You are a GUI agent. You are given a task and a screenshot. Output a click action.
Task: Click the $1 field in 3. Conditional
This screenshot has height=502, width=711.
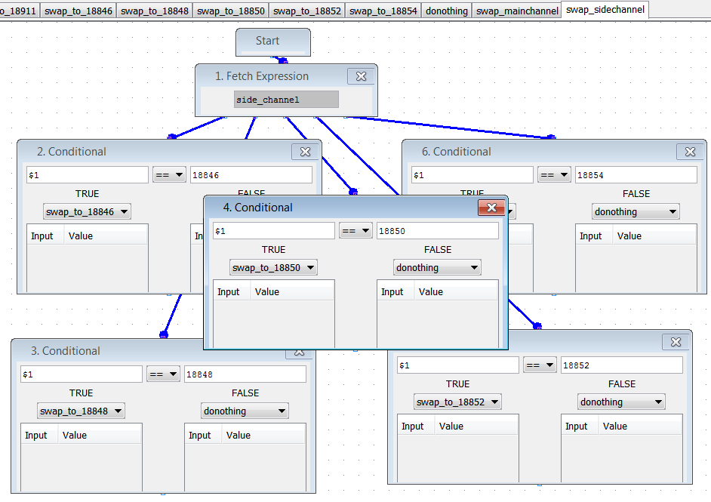[82, 374]
